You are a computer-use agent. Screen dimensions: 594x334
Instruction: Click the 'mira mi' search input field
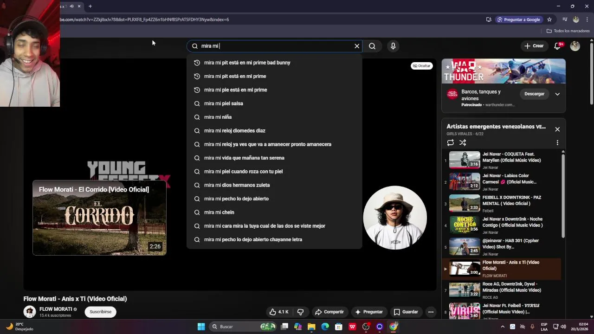click(x=274, y=46)
